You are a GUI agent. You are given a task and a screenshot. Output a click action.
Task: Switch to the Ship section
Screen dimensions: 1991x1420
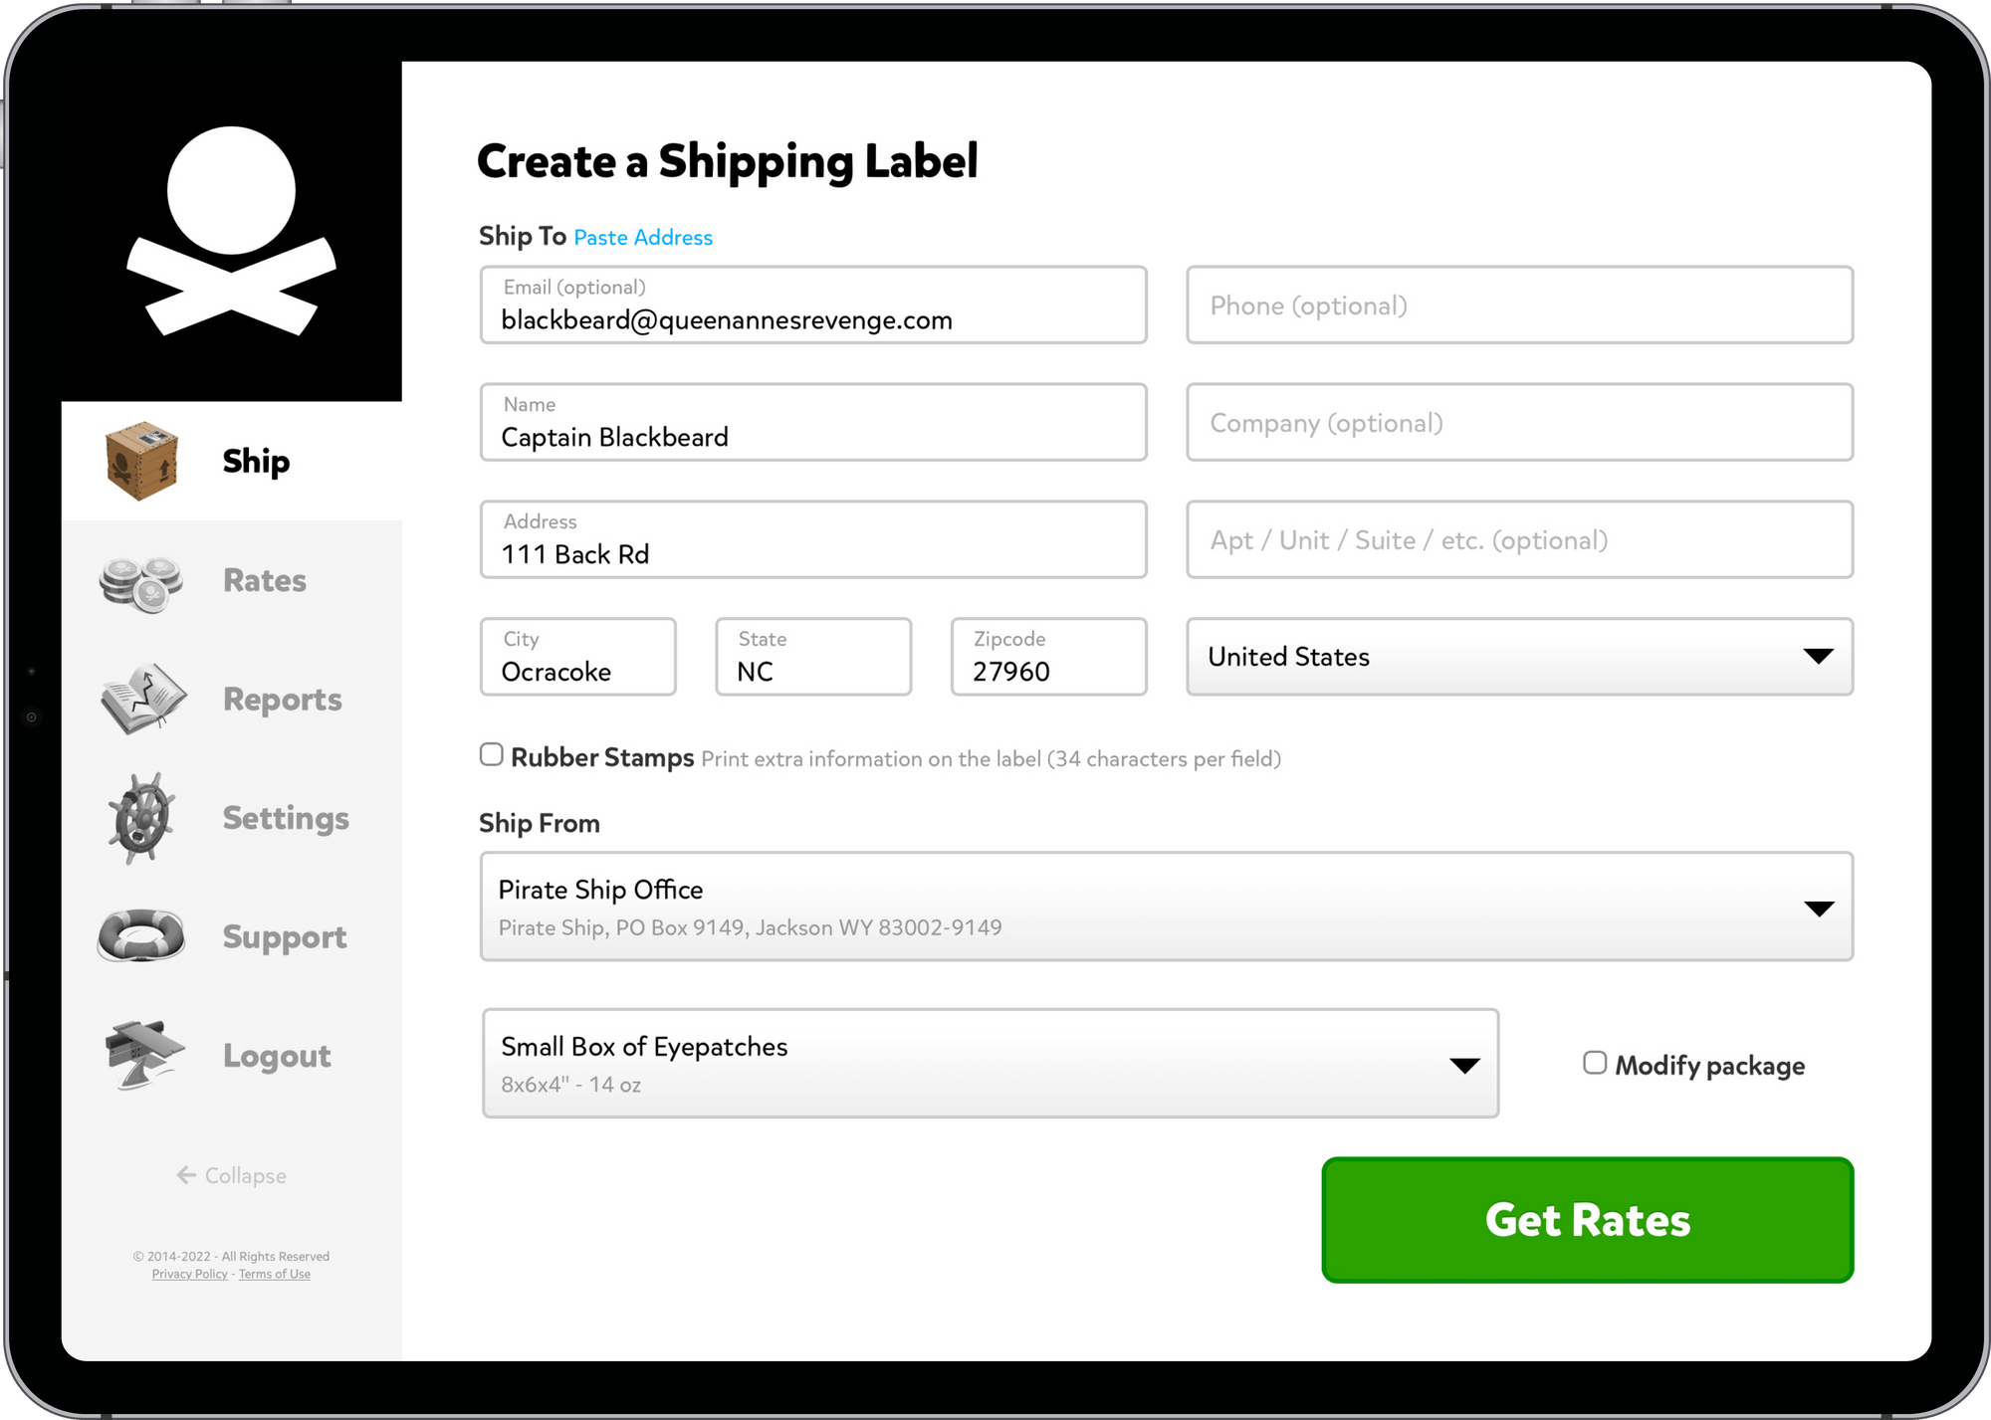pos(255,461)
